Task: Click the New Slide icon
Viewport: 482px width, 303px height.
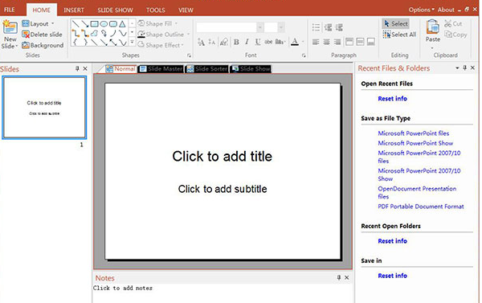Action: tap(10, 27)
